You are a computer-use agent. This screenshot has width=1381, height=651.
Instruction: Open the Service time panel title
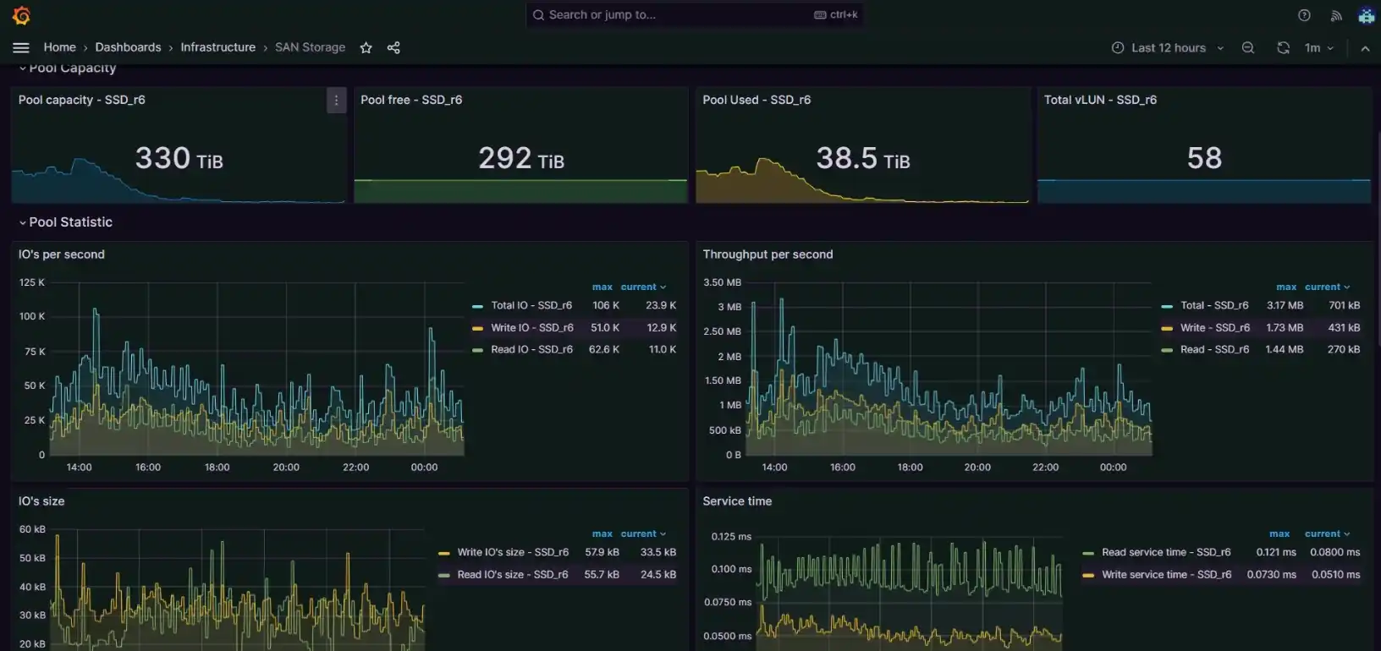pos(737,501)
